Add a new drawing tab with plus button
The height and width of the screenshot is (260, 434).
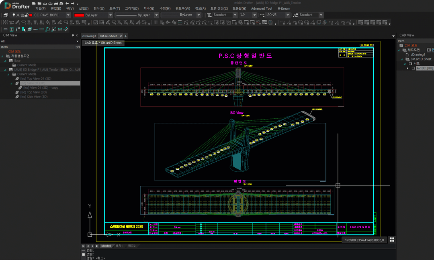pos(126,36)
